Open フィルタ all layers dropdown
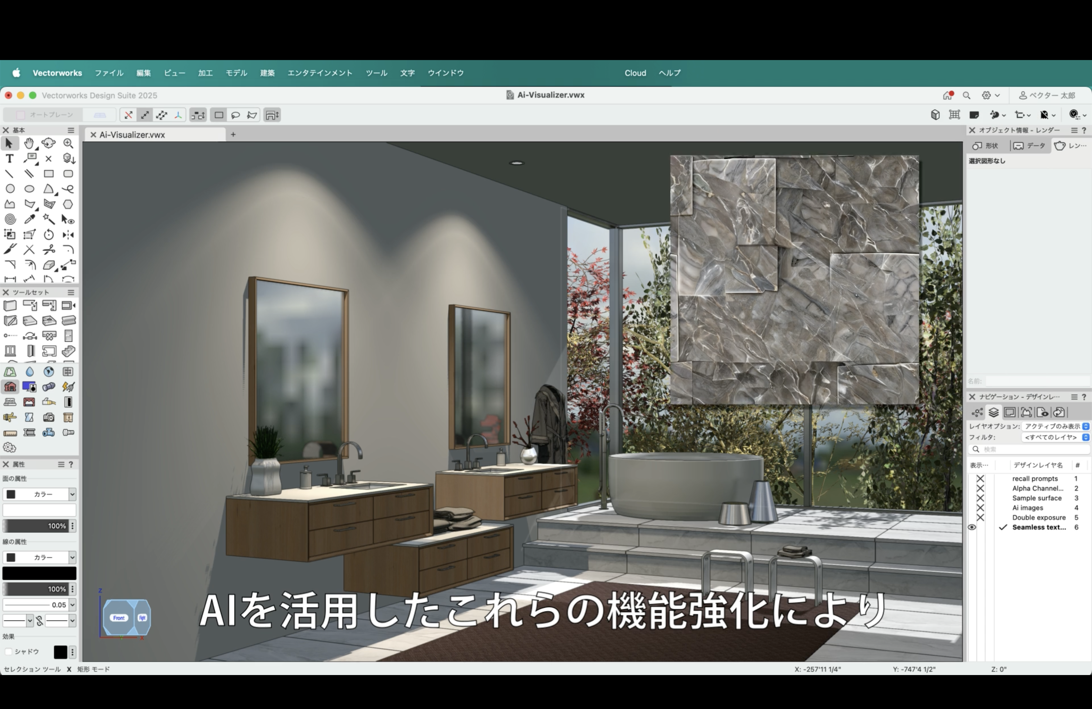The width and height of the screenshot is (1092, 709). [x=1055, y=437]
